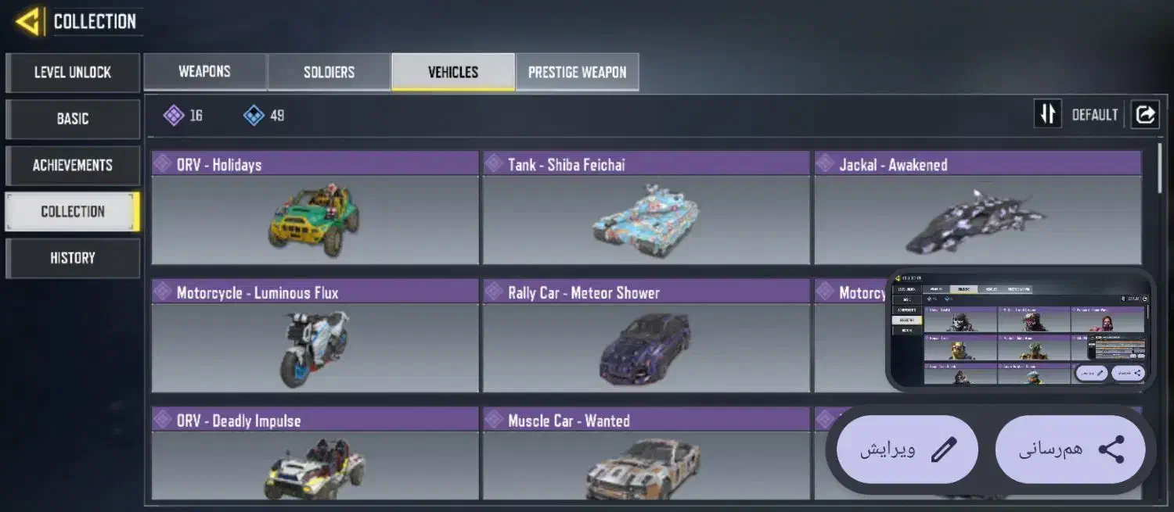Switch to the WEAPONS tab

click(205, 72)
